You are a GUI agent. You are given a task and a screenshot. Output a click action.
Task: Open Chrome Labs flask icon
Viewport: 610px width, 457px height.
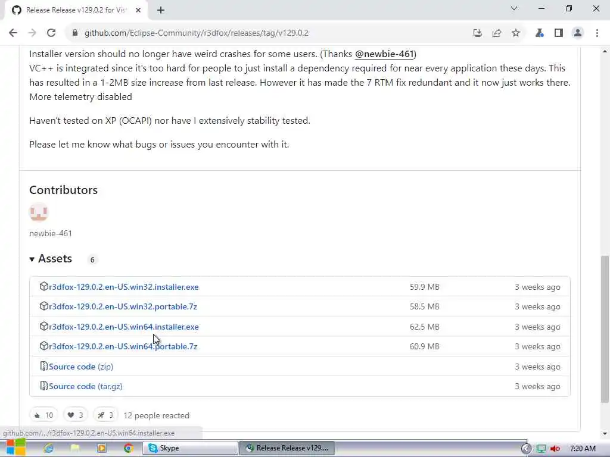coord(539,33)
